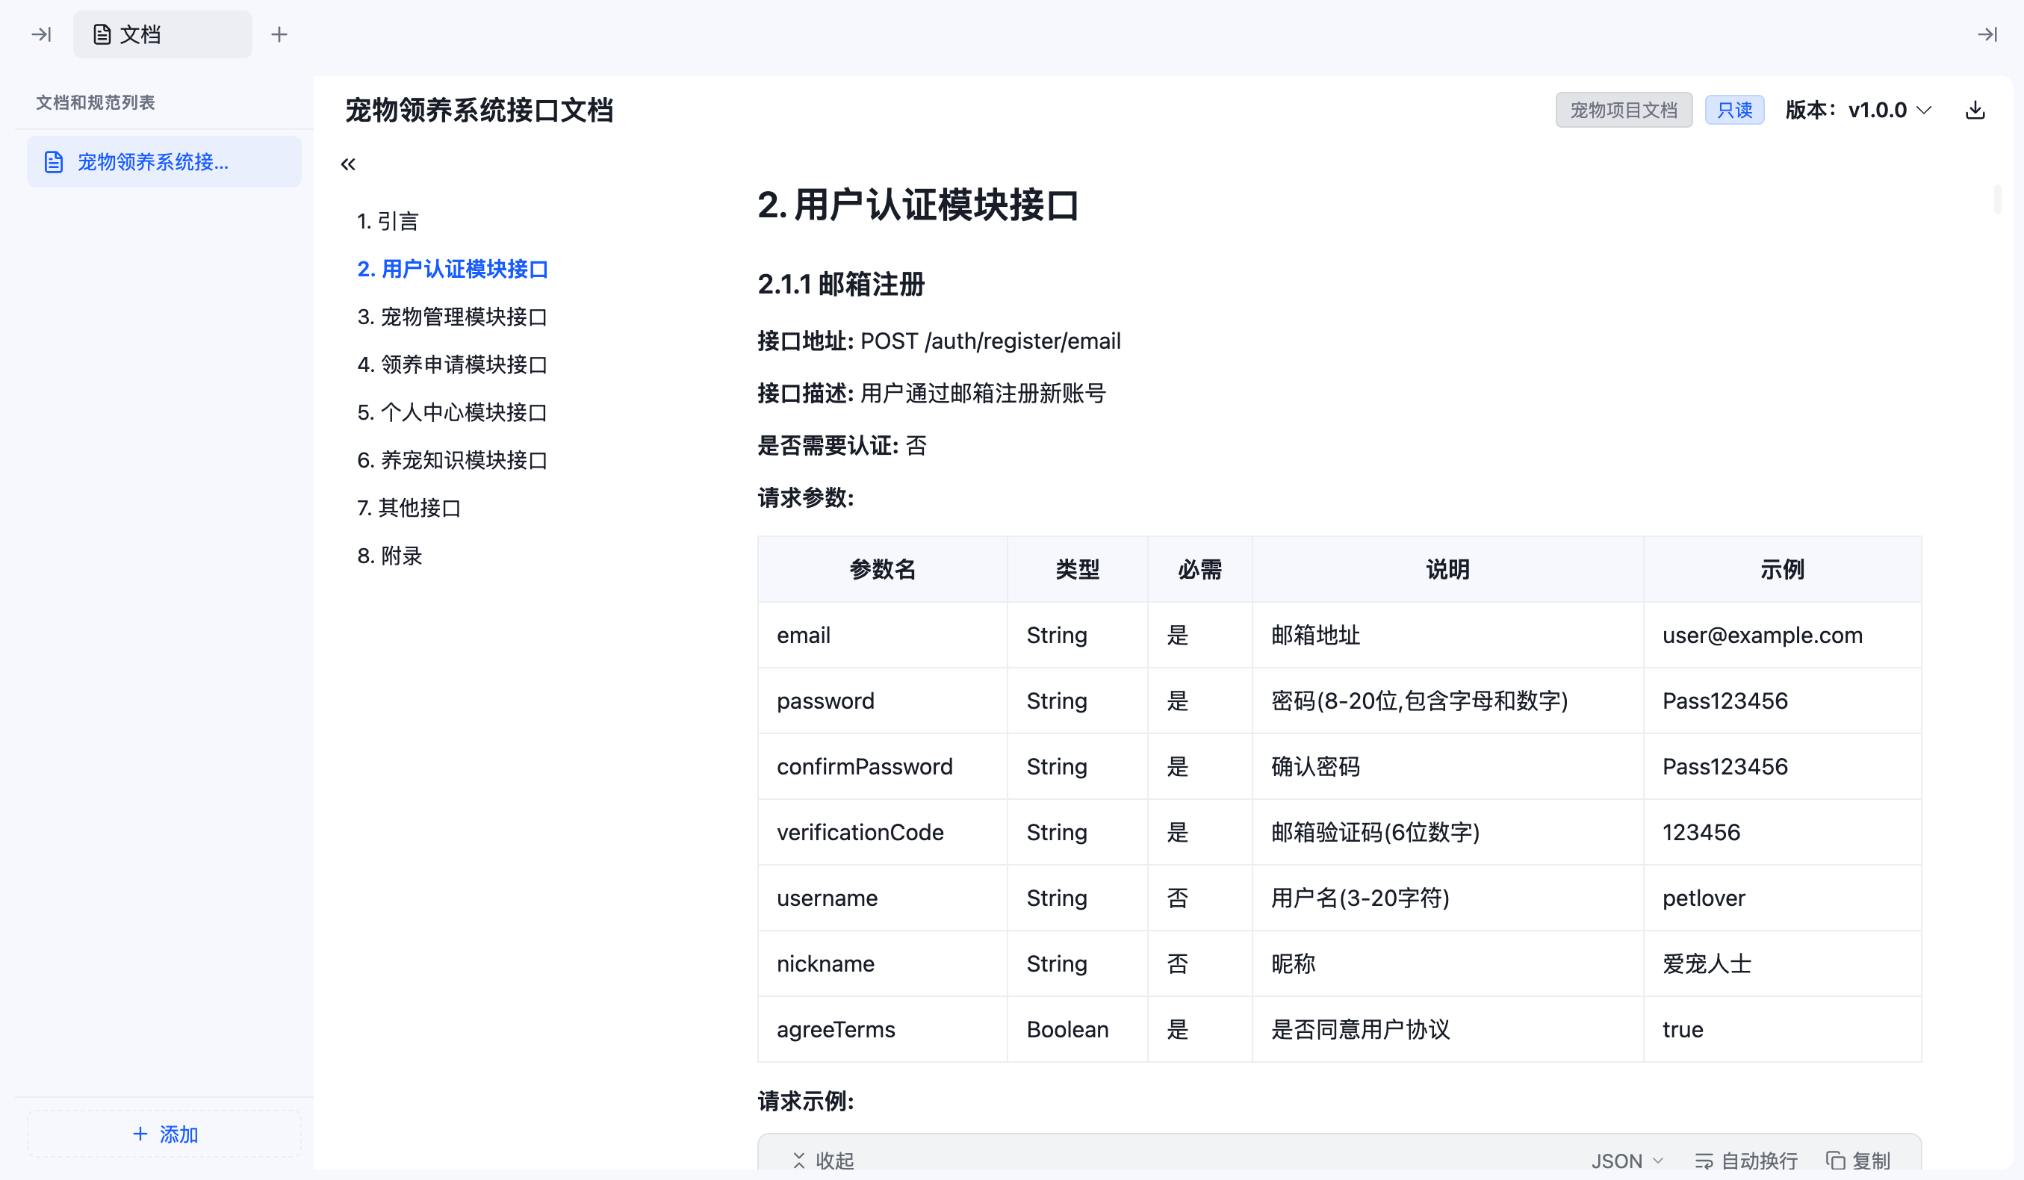Go to section 1. 引言
The height and width of the screenshot is (1180, 2024).
click(x=388, y=221)
